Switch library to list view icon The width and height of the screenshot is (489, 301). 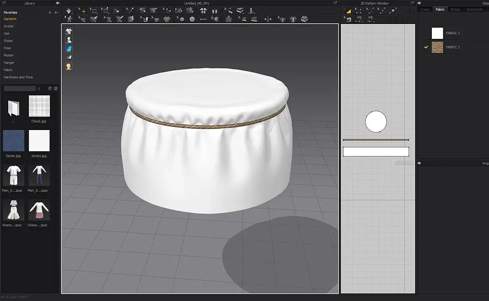click(x=56, y=88)
